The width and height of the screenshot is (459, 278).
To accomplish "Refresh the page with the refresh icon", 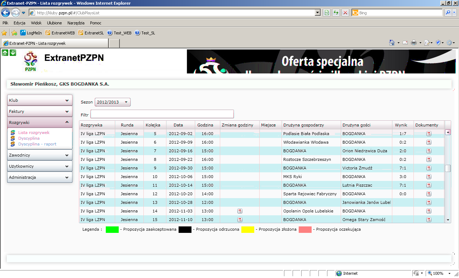I will [336, 13].
